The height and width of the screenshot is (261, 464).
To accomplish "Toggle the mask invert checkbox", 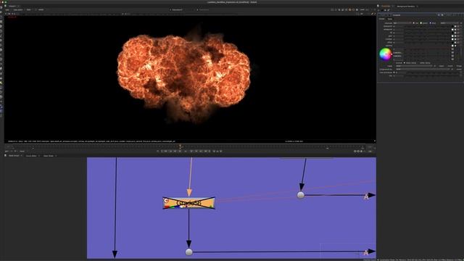I will coord(447,66).
